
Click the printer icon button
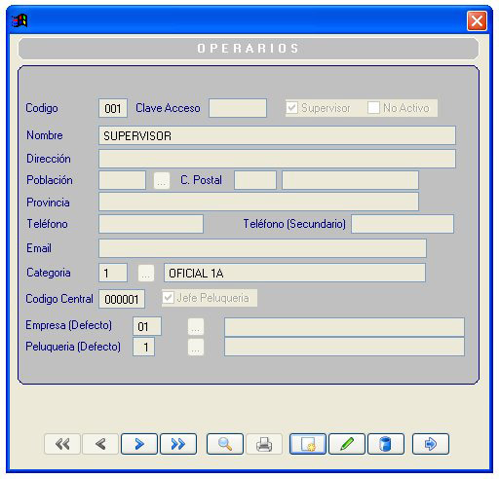point(264,444)
